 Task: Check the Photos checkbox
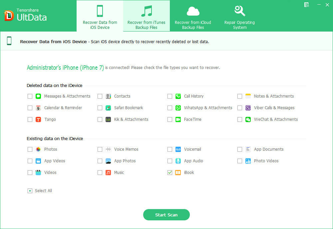click(30, 149)
